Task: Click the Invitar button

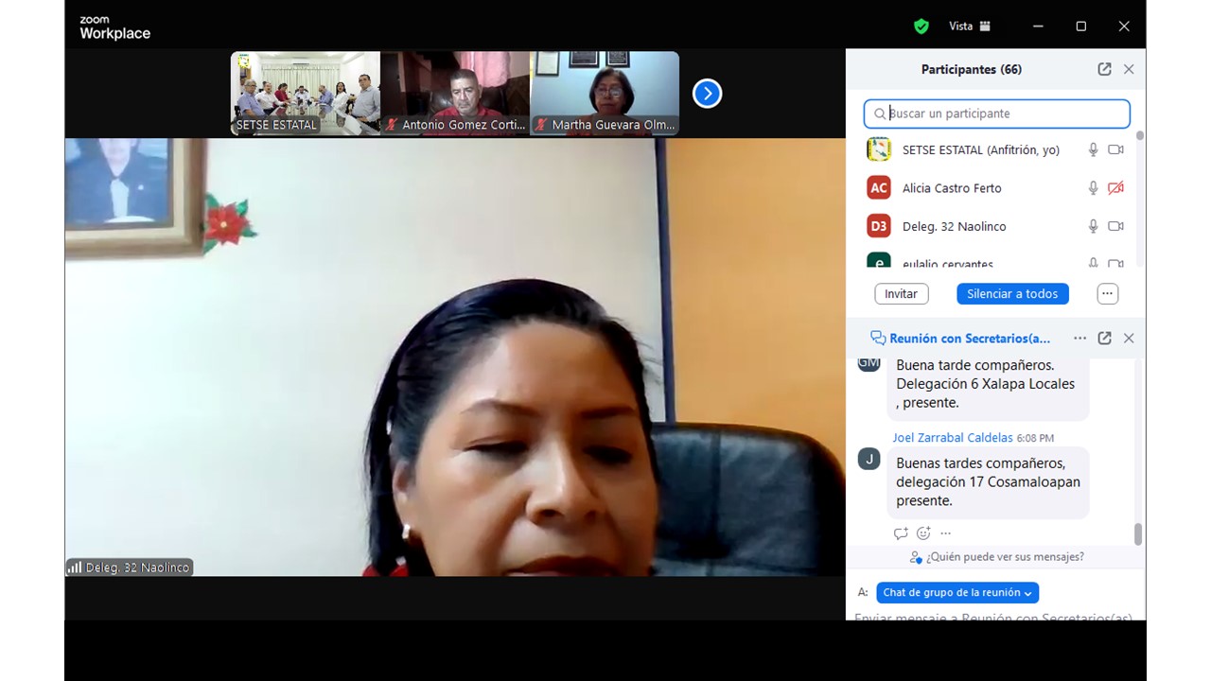Action: click(x=901, y=294)
